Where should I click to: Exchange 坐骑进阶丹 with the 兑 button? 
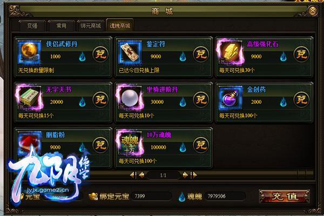[x=201, y=99]
